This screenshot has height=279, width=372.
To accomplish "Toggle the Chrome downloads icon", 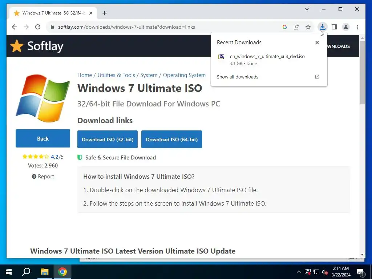I will 322,27.
